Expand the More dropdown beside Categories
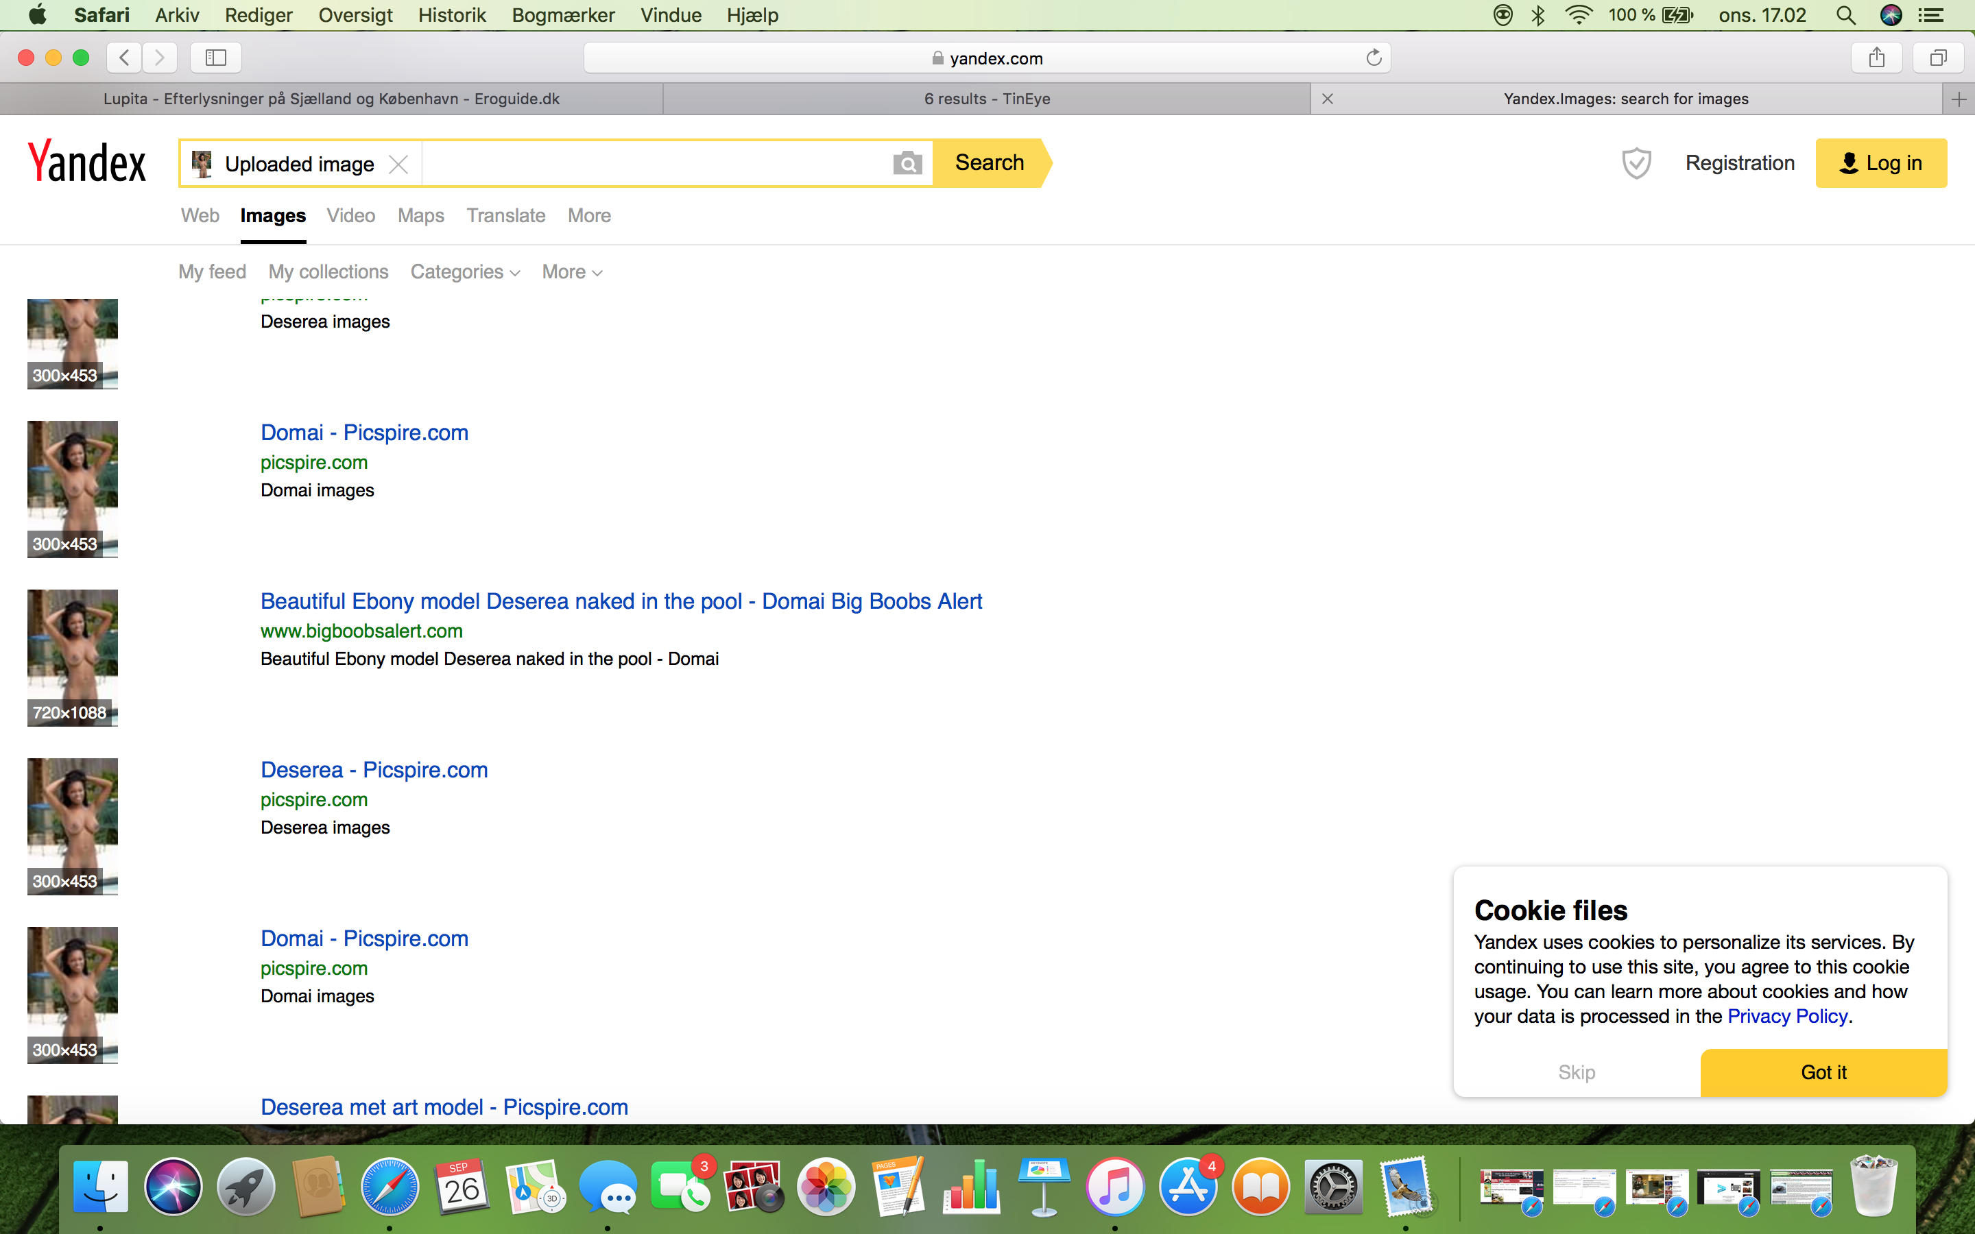Screen dimensions: 1975x1234 click(572, 271)
